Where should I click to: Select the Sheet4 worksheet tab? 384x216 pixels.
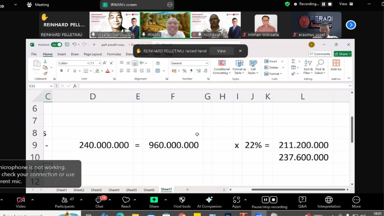(114, 190)
